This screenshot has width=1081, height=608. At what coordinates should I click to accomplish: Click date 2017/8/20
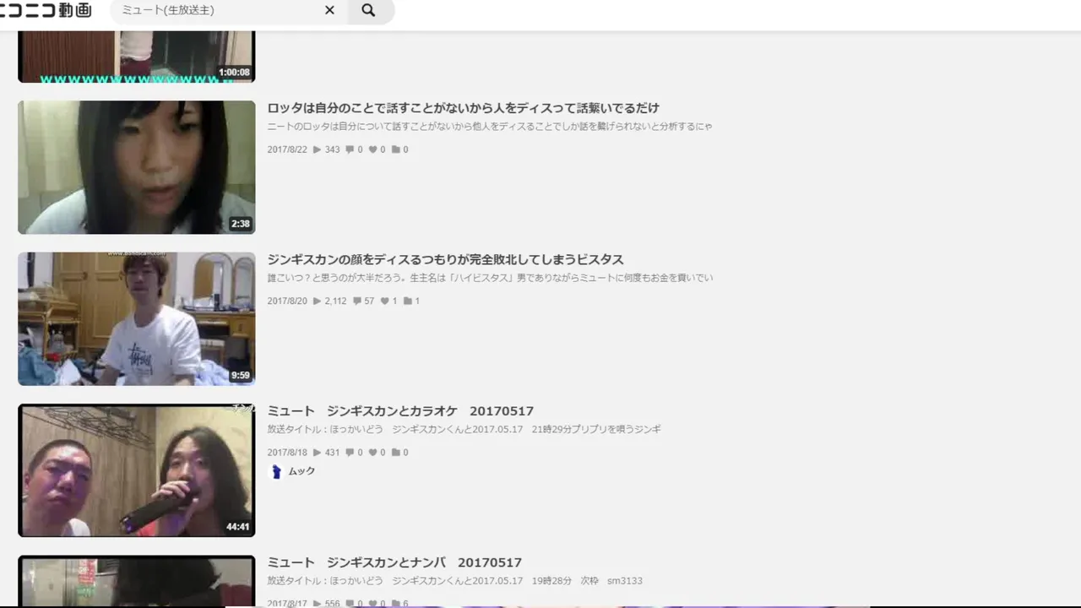click(287, 301)
